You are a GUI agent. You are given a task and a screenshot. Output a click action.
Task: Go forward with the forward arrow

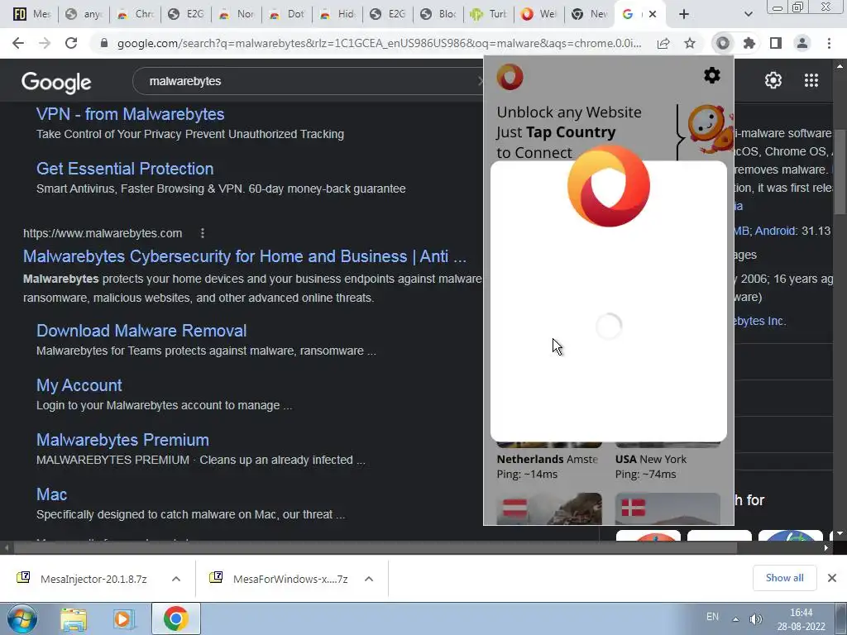coord(45,43)
